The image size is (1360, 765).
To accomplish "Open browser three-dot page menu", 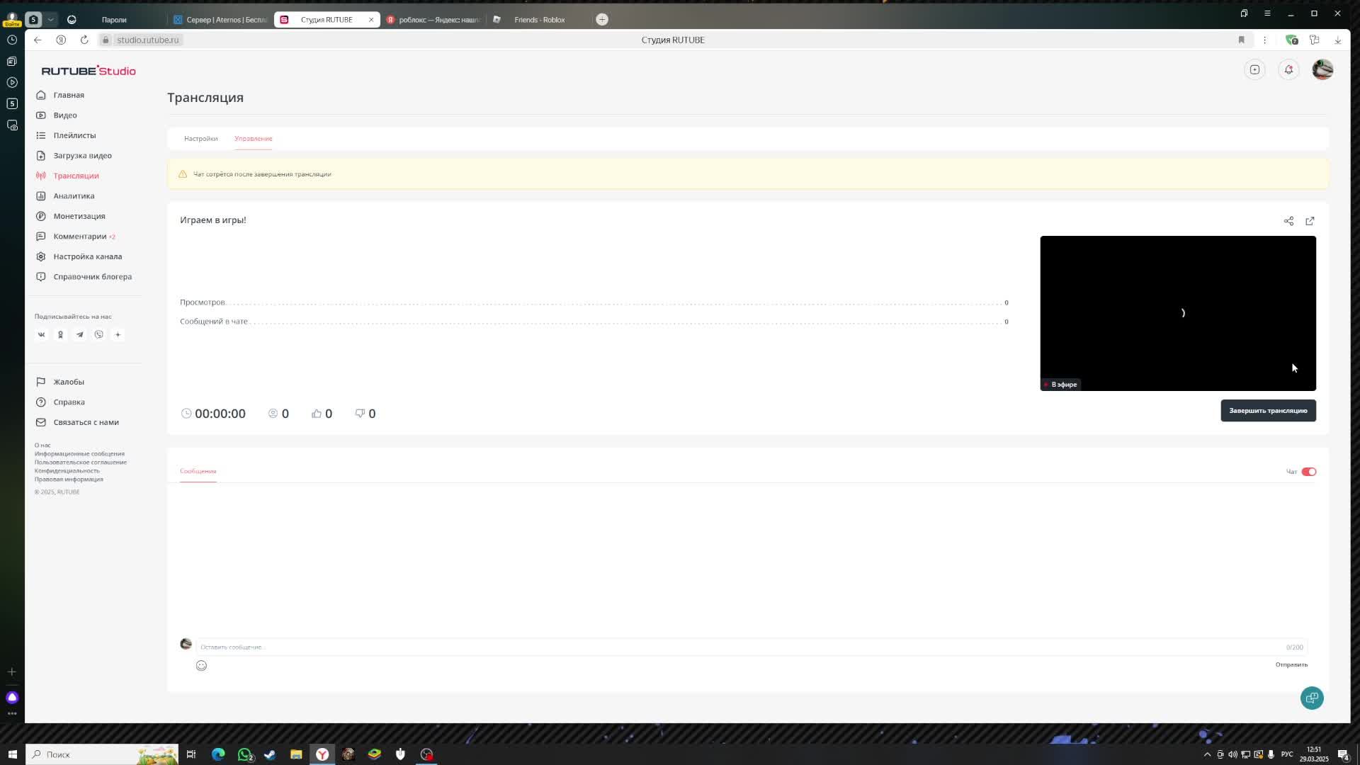I will pos(1264,40).
